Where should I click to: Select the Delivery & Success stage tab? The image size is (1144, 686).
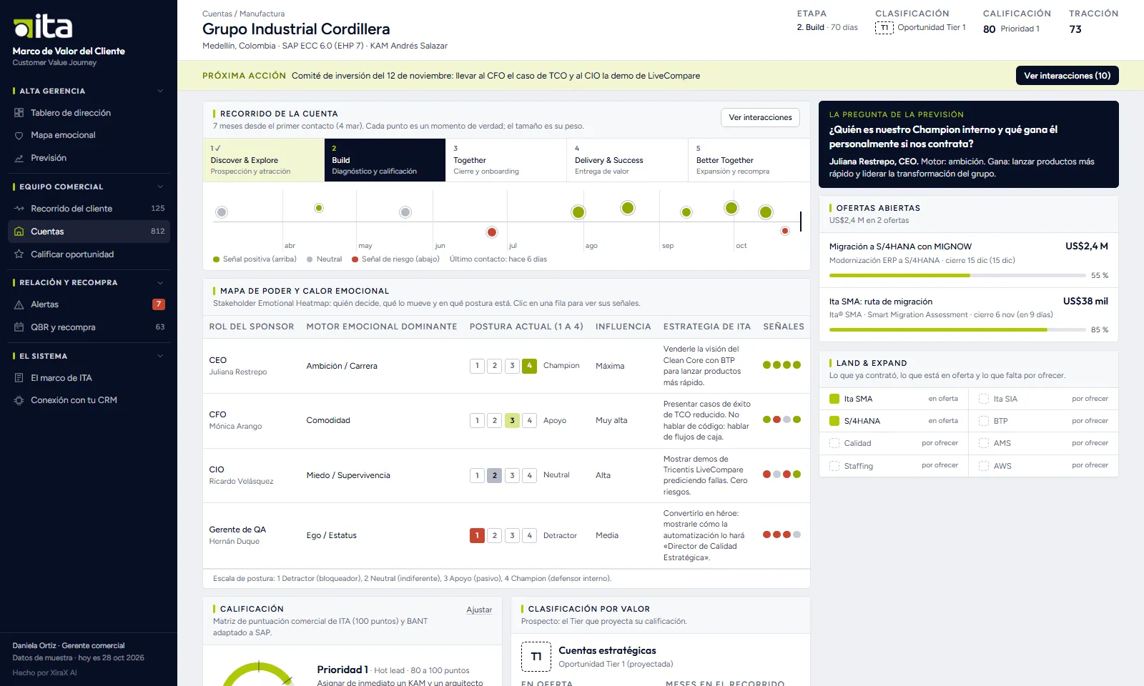628,160
